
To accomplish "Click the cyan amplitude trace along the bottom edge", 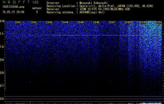I will 83,103.
